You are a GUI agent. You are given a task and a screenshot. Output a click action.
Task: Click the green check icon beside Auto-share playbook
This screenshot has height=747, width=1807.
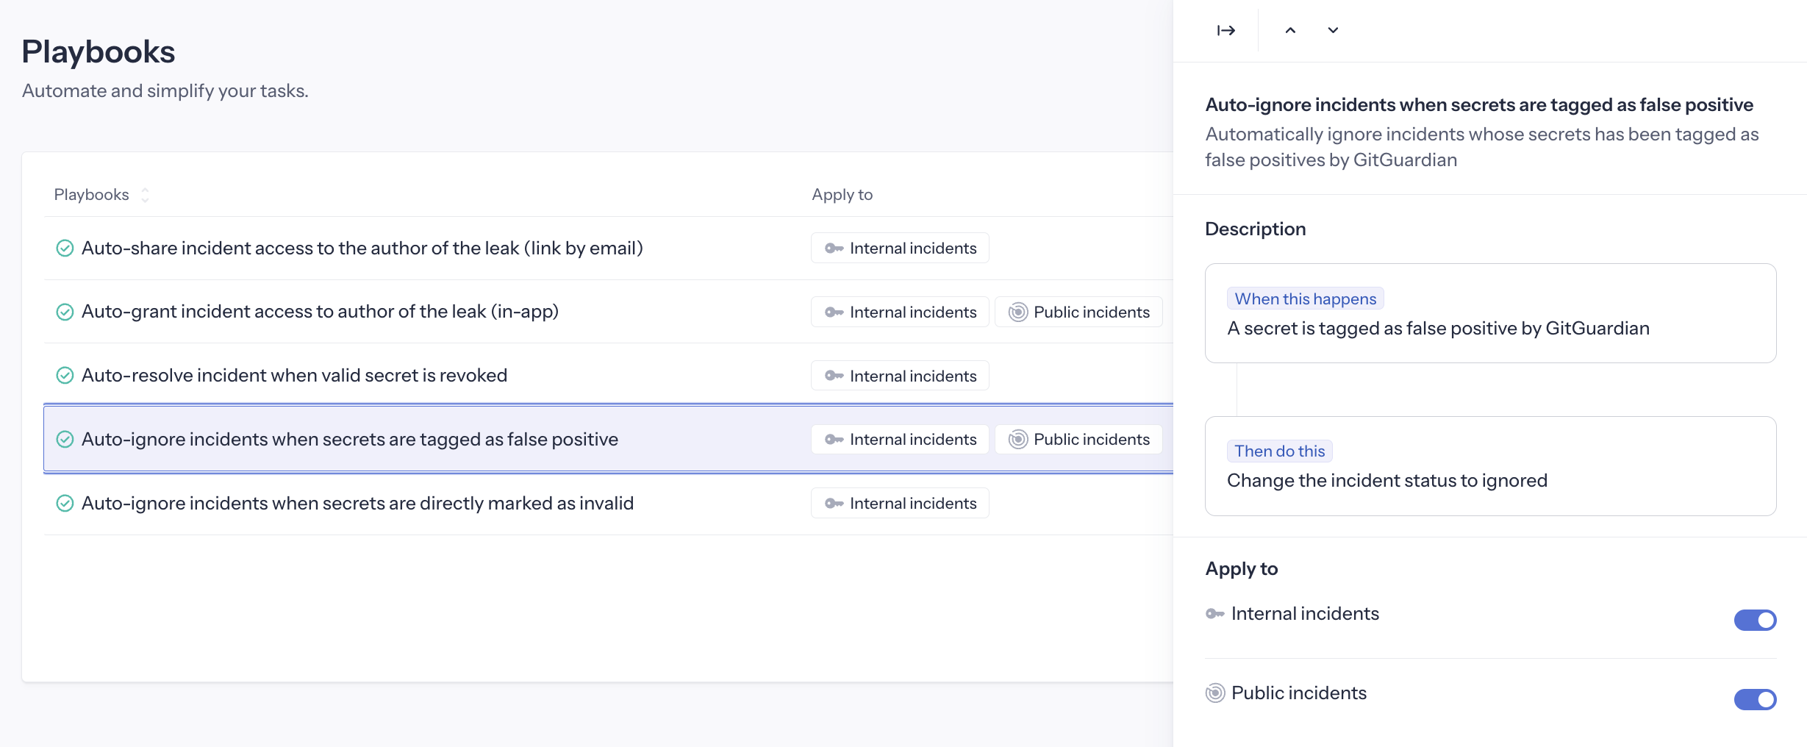tap(65, 248)
